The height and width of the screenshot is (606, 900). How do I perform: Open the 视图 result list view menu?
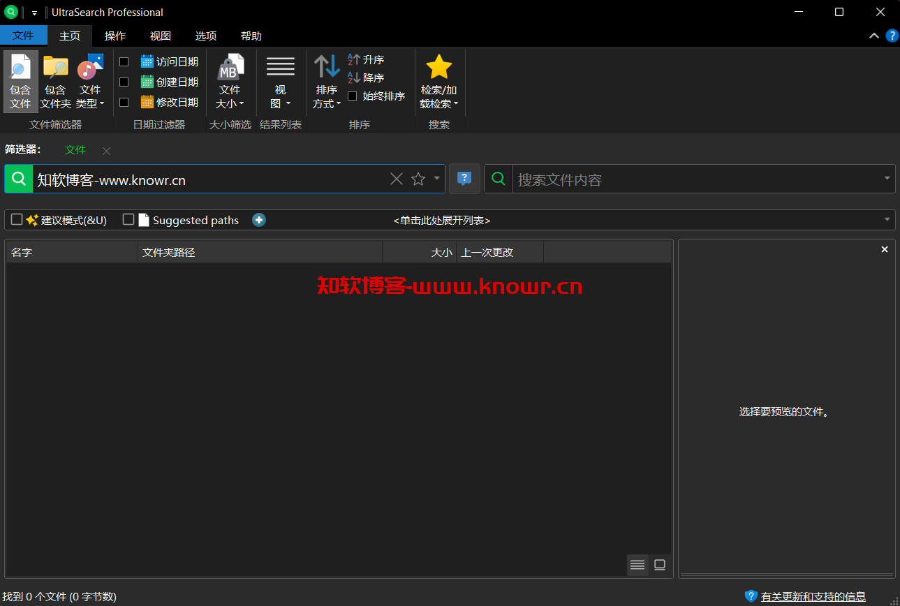[280, 82]
